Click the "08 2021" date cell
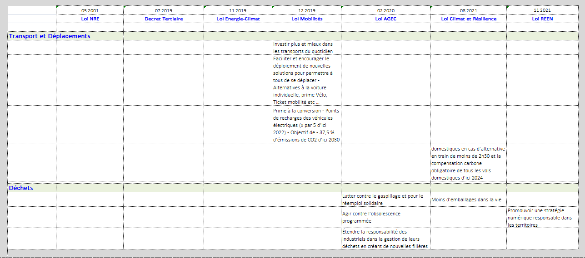This screenshot has height=258, width=585. tap(468, 10)
